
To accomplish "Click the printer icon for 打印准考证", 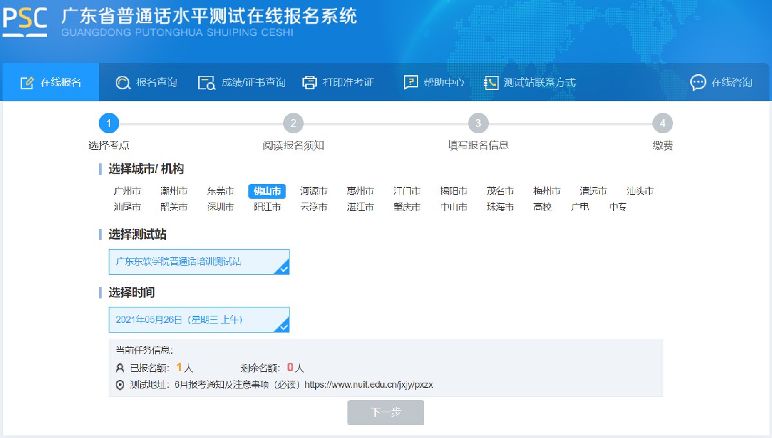I will (x=310, y=82).
